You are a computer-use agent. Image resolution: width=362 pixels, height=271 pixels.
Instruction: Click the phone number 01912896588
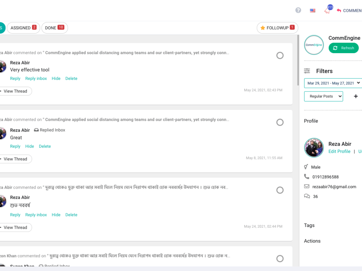[325, 177]
